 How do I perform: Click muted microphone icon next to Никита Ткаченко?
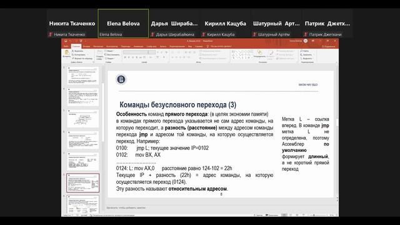click(x=50, y=34)
